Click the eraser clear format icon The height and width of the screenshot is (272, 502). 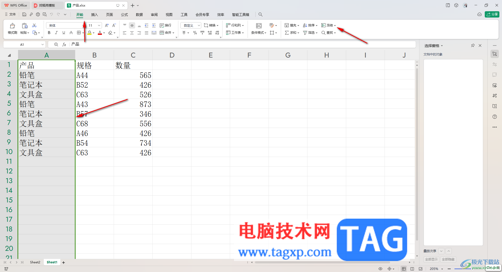110,33
